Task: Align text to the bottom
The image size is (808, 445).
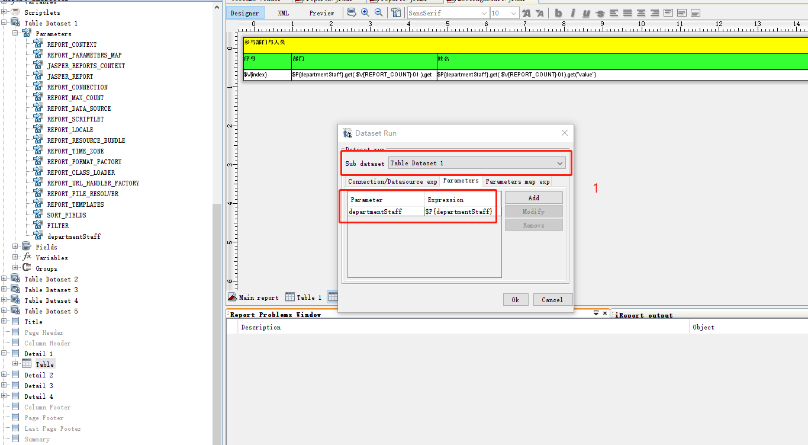Action: click(x=696, y=13)
